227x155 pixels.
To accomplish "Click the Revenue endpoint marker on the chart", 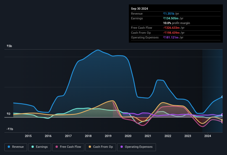I will point(222,97).
